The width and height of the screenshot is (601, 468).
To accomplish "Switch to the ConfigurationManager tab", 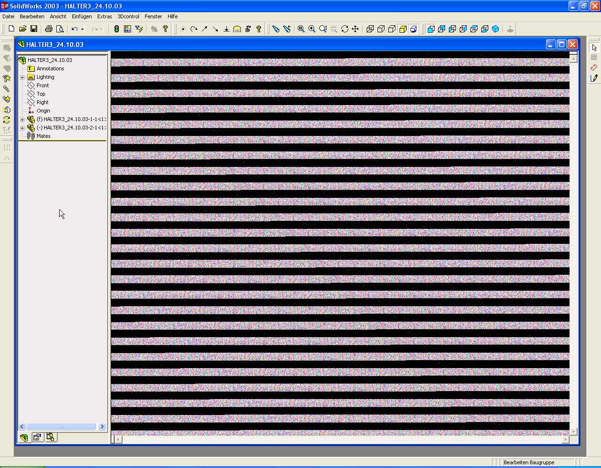I will pyautogui.click(x=51, y=438).
